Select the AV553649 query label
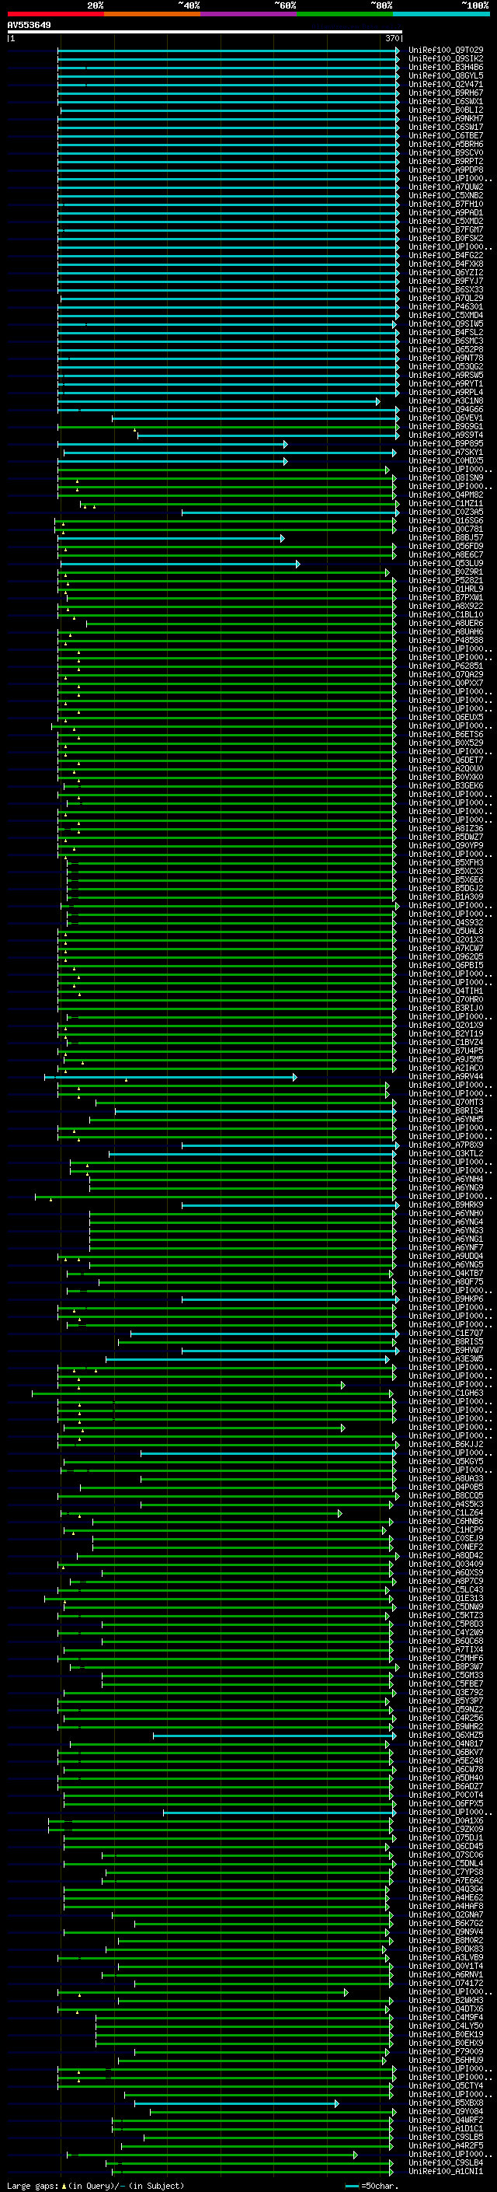 (29, 26)
